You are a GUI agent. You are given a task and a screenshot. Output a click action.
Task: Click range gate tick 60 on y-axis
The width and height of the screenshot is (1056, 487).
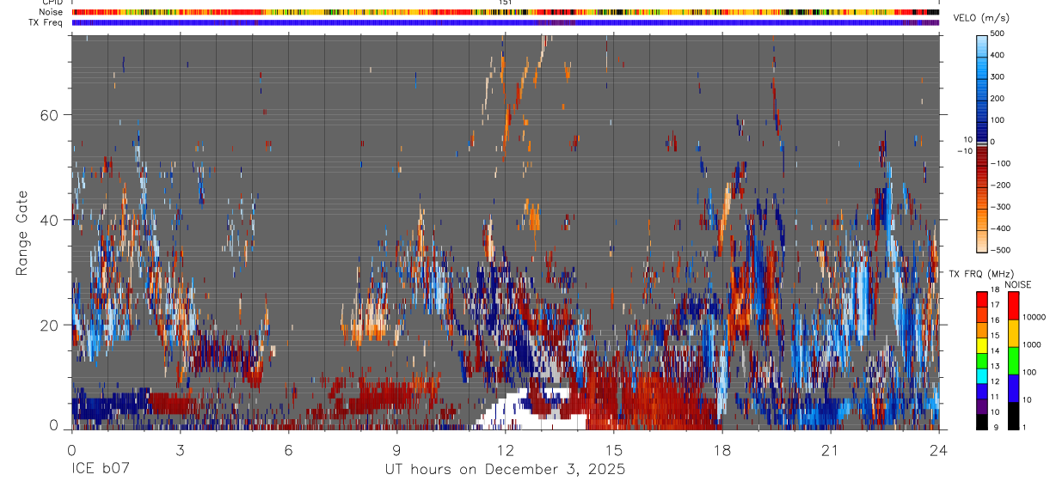pyautogui.click(x=52, y=114)
